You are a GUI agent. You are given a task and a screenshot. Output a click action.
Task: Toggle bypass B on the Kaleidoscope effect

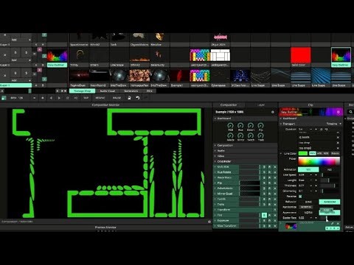coord(264,188)
